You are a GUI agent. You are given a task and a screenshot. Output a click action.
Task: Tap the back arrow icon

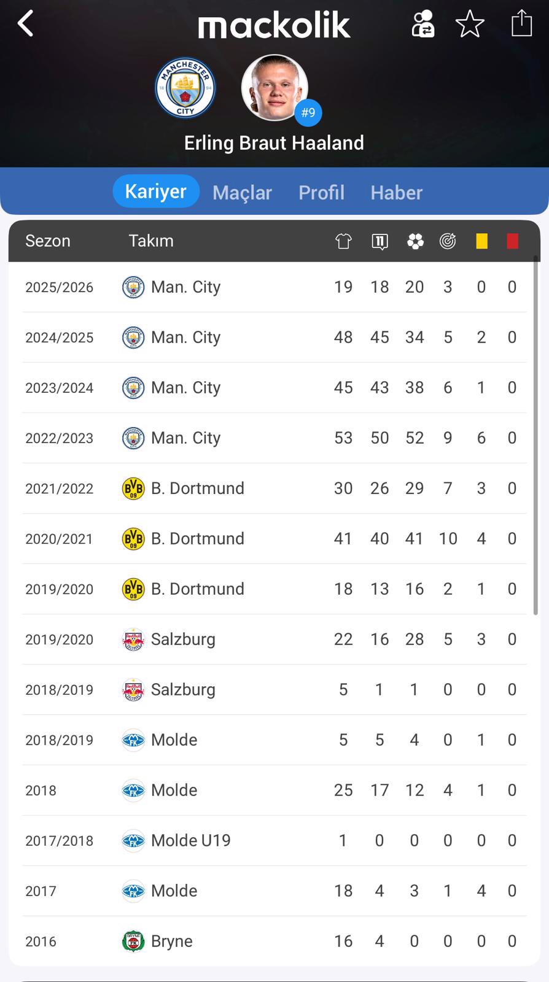(25, 25)
